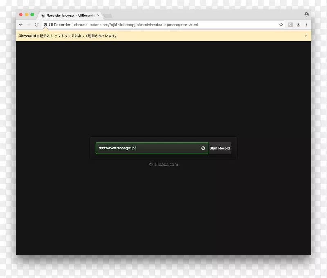Clear the URL field with the X icon
327x278 pixels.
click(x=203, y=148)
